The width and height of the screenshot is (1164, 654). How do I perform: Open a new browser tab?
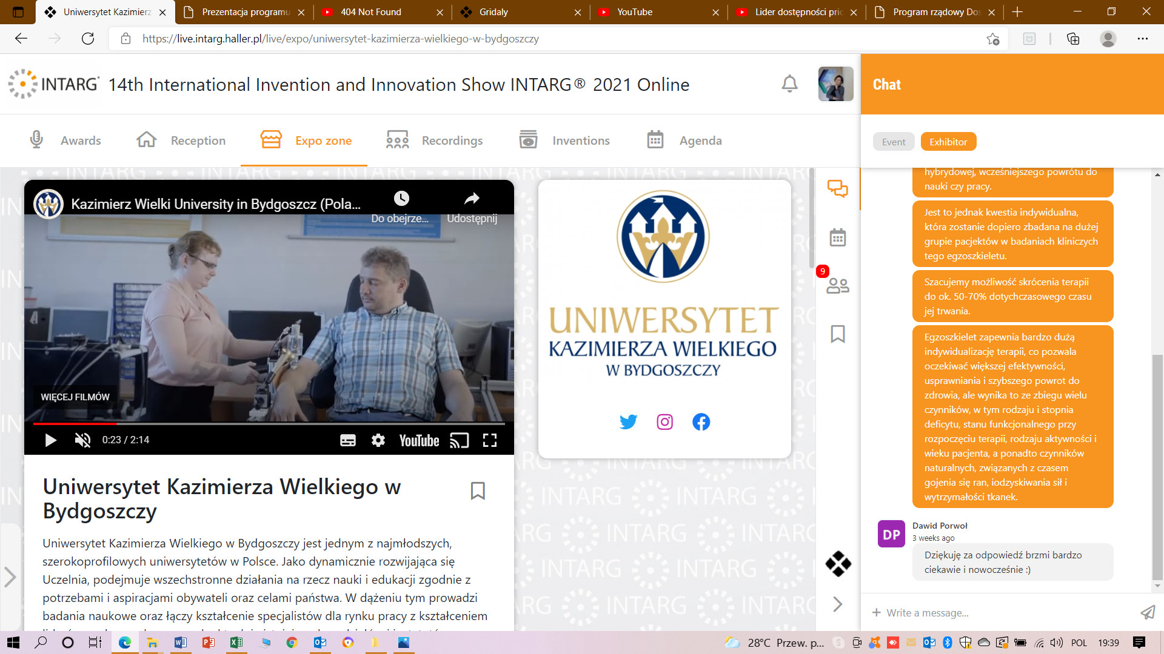click(1017, 12)
